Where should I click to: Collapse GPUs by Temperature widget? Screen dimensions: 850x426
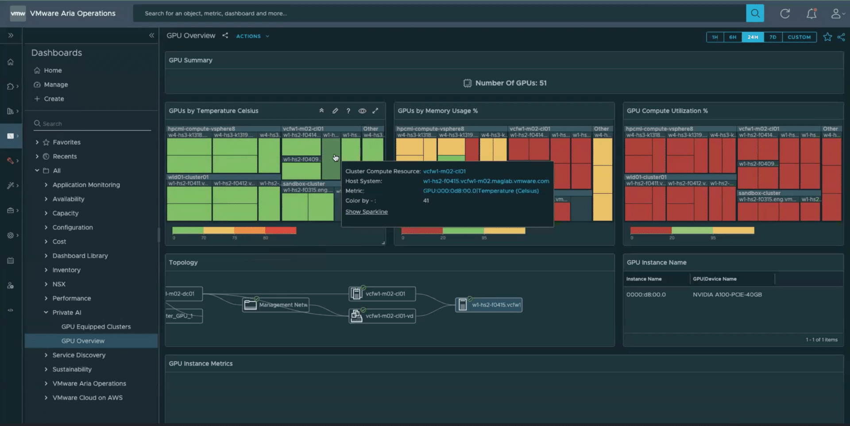pyautogui.click(x=321, y=111)
